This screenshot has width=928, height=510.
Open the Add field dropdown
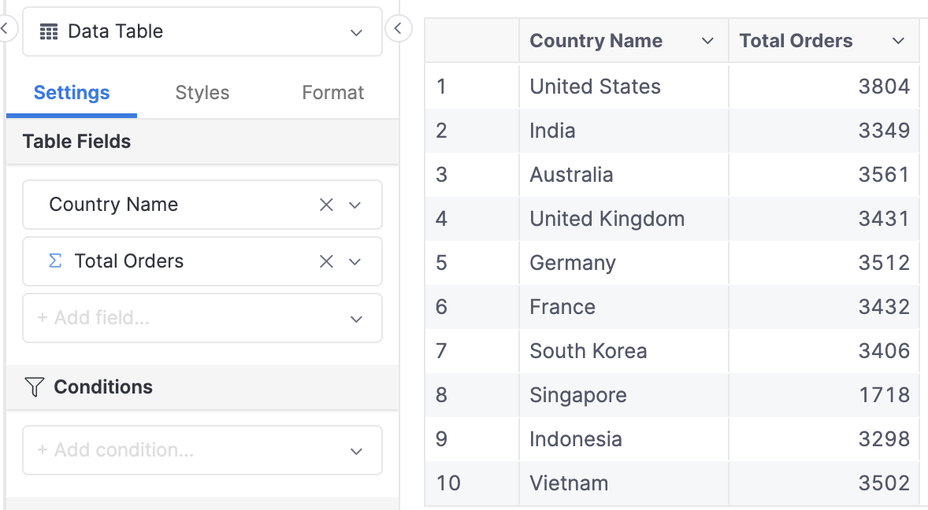coord(202,318)
